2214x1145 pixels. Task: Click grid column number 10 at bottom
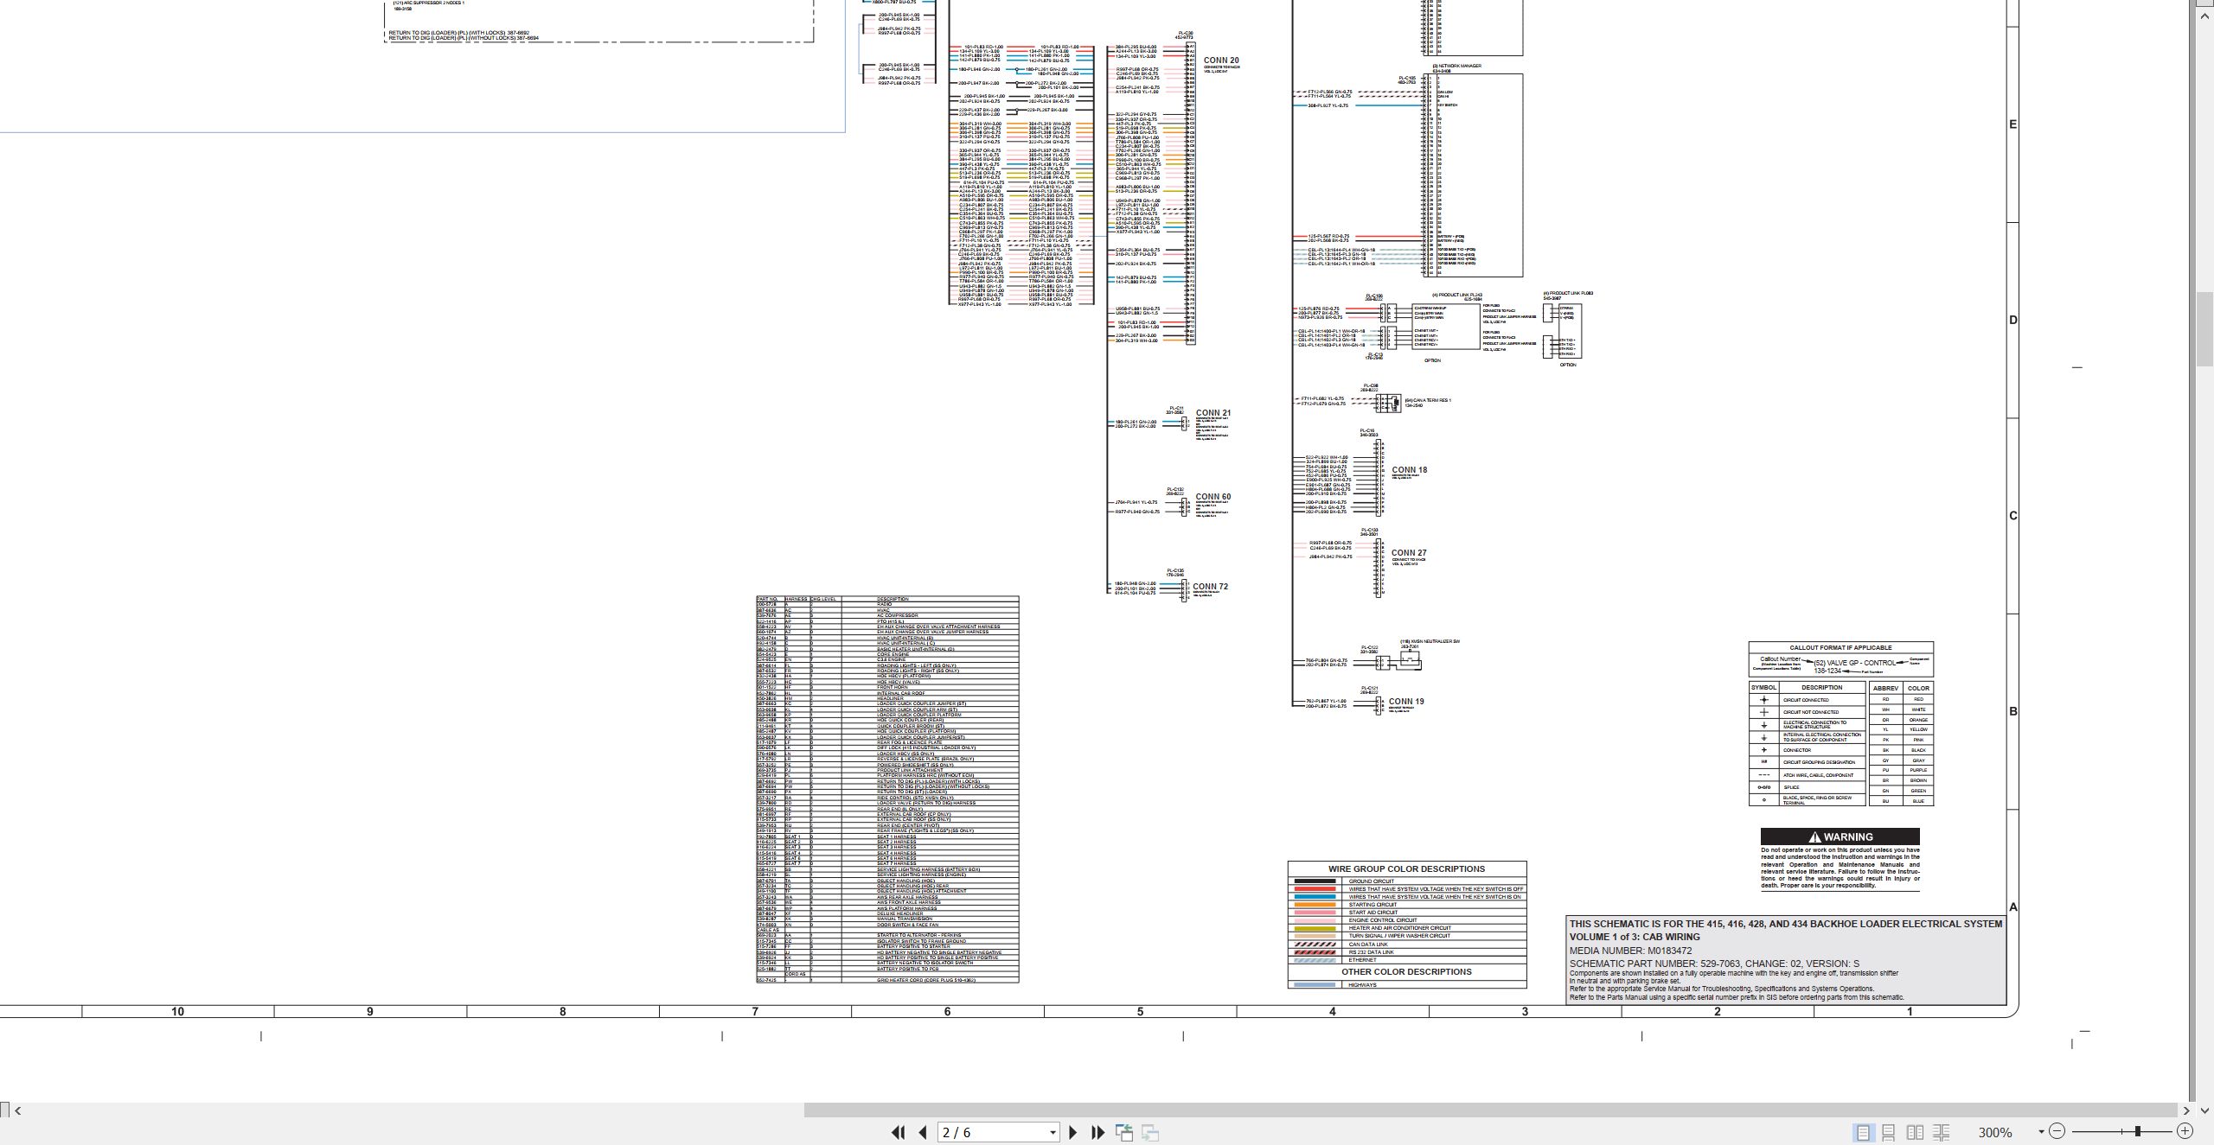pyautogui.click(x=177, y=1012)
